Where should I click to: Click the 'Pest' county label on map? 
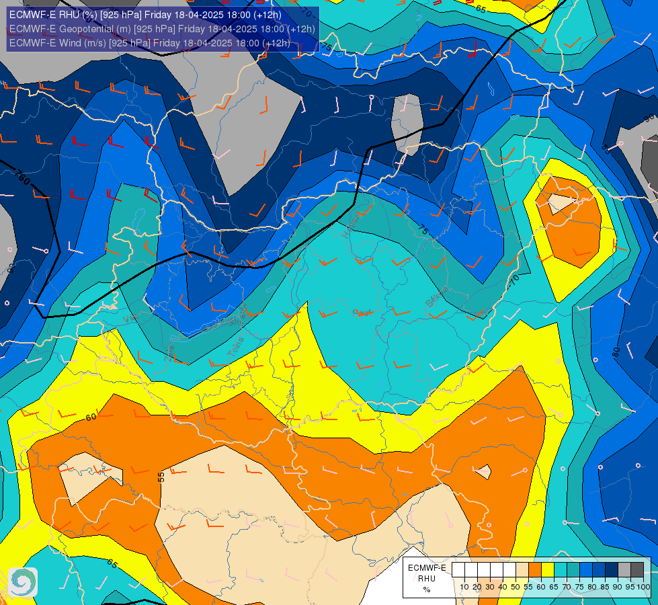[x=362, y=313]
